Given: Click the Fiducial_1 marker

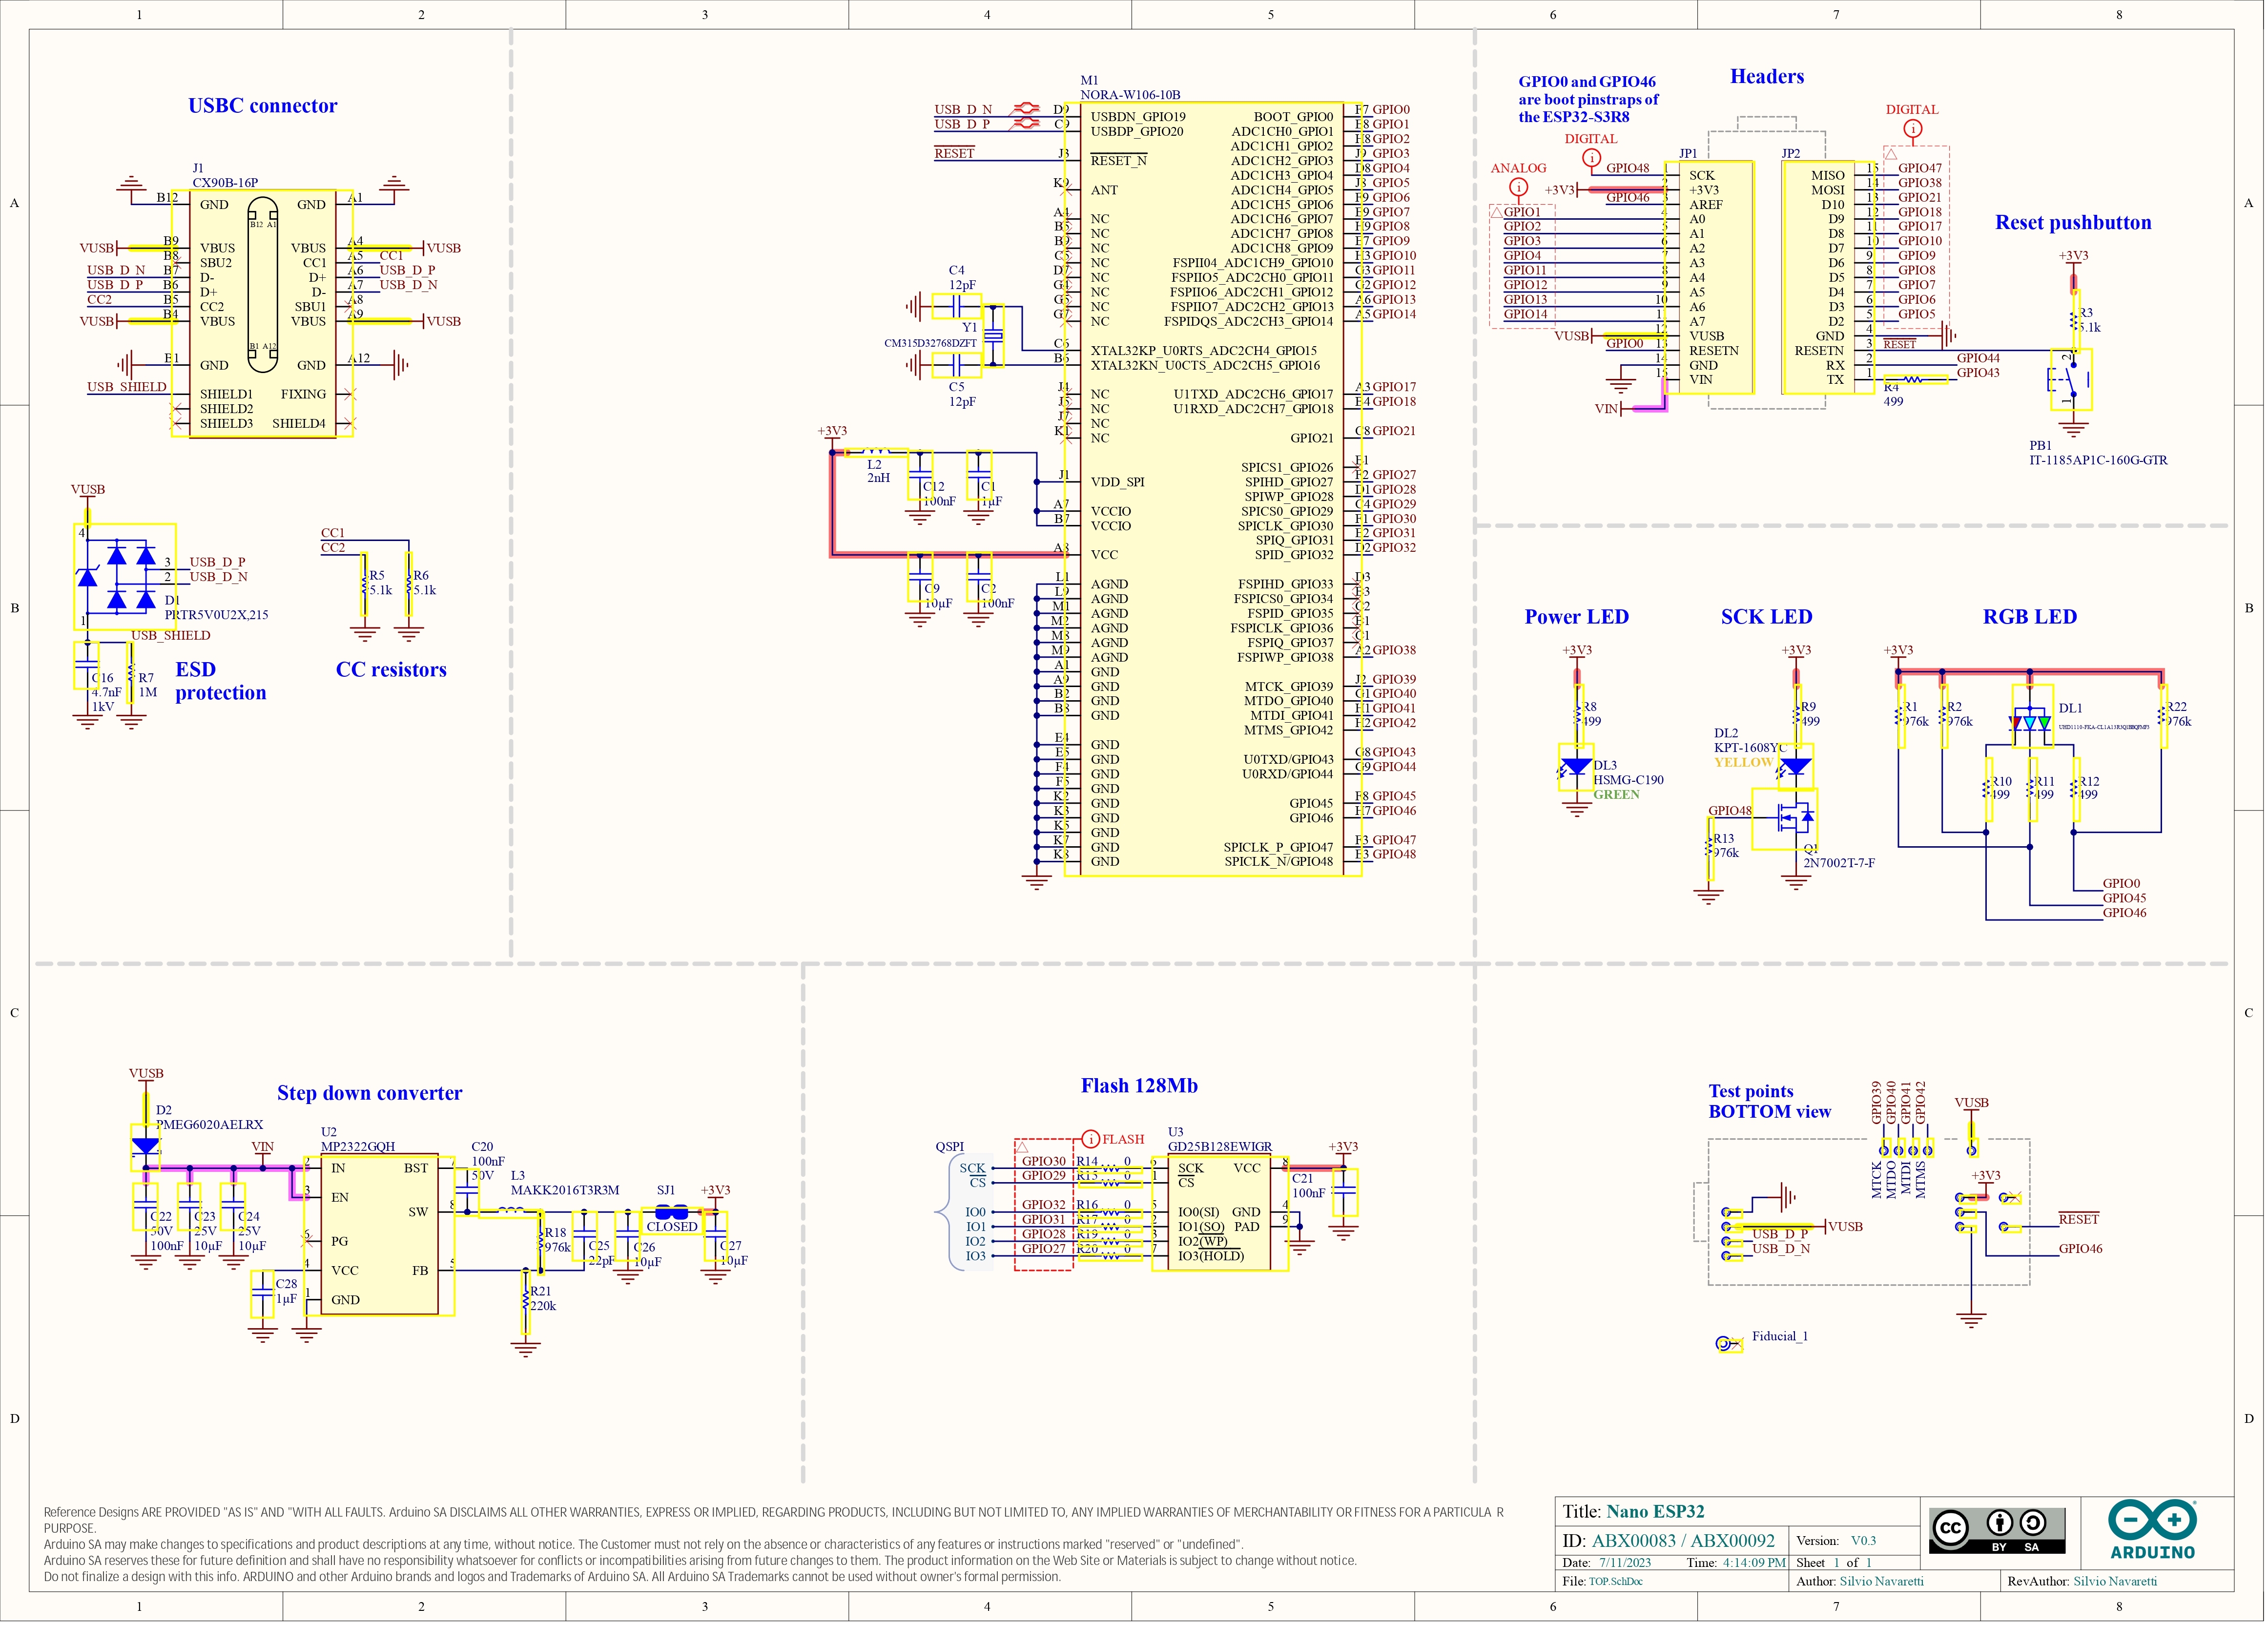Looking at the screenshot, I should coord(1724,1343).
